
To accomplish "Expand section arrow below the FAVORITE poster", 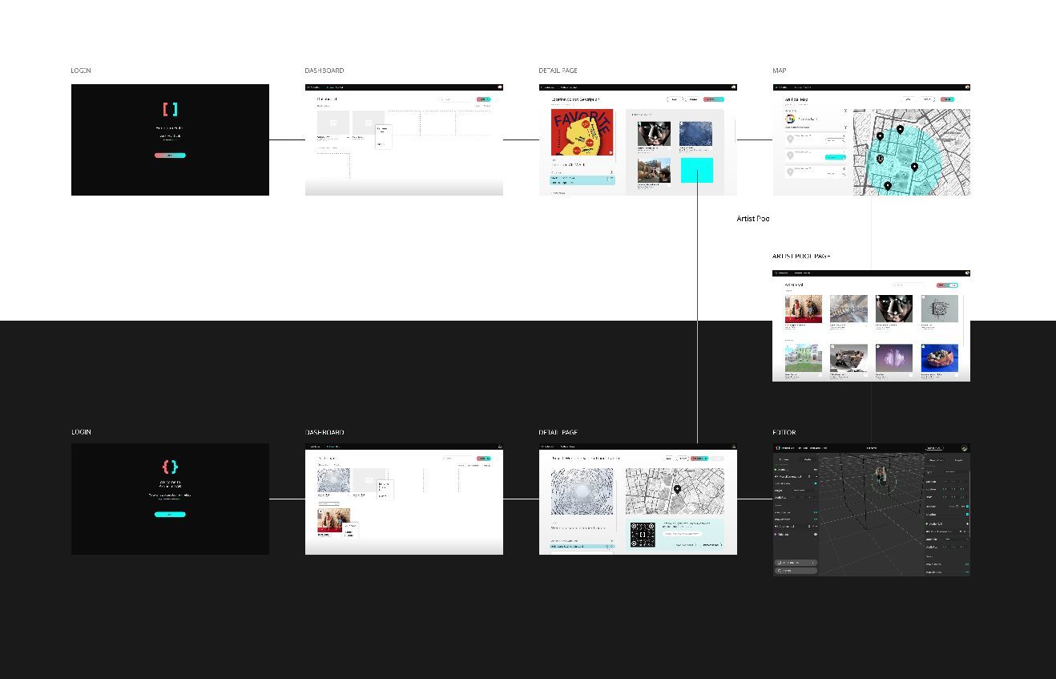I will (x=611, y=172).
